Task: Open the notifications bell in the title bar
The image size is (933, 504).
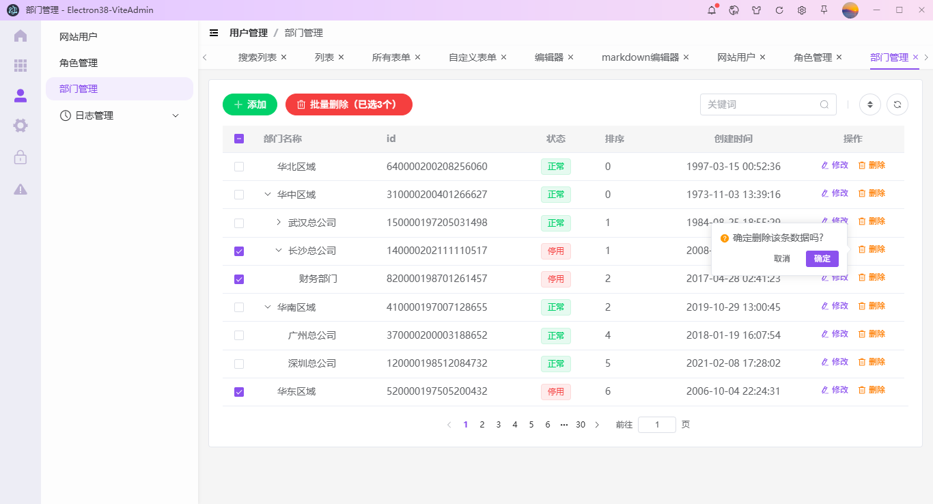Action: (712, 10)
